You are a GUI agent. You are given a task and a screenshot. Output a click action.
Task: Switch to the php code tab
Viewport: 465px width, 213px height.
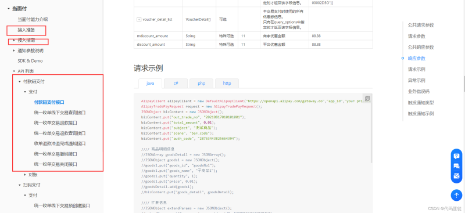tap(201, 83)
